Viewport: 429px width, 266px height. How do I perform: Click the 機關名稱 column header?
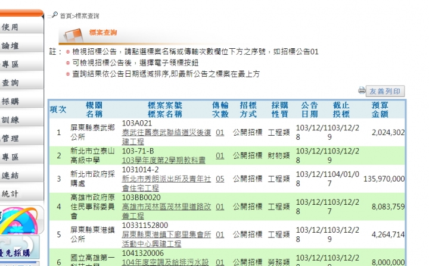coord(94,109)
